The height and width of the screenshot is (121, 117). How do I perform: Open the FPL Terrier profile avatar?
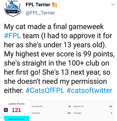tap(13, 8)
